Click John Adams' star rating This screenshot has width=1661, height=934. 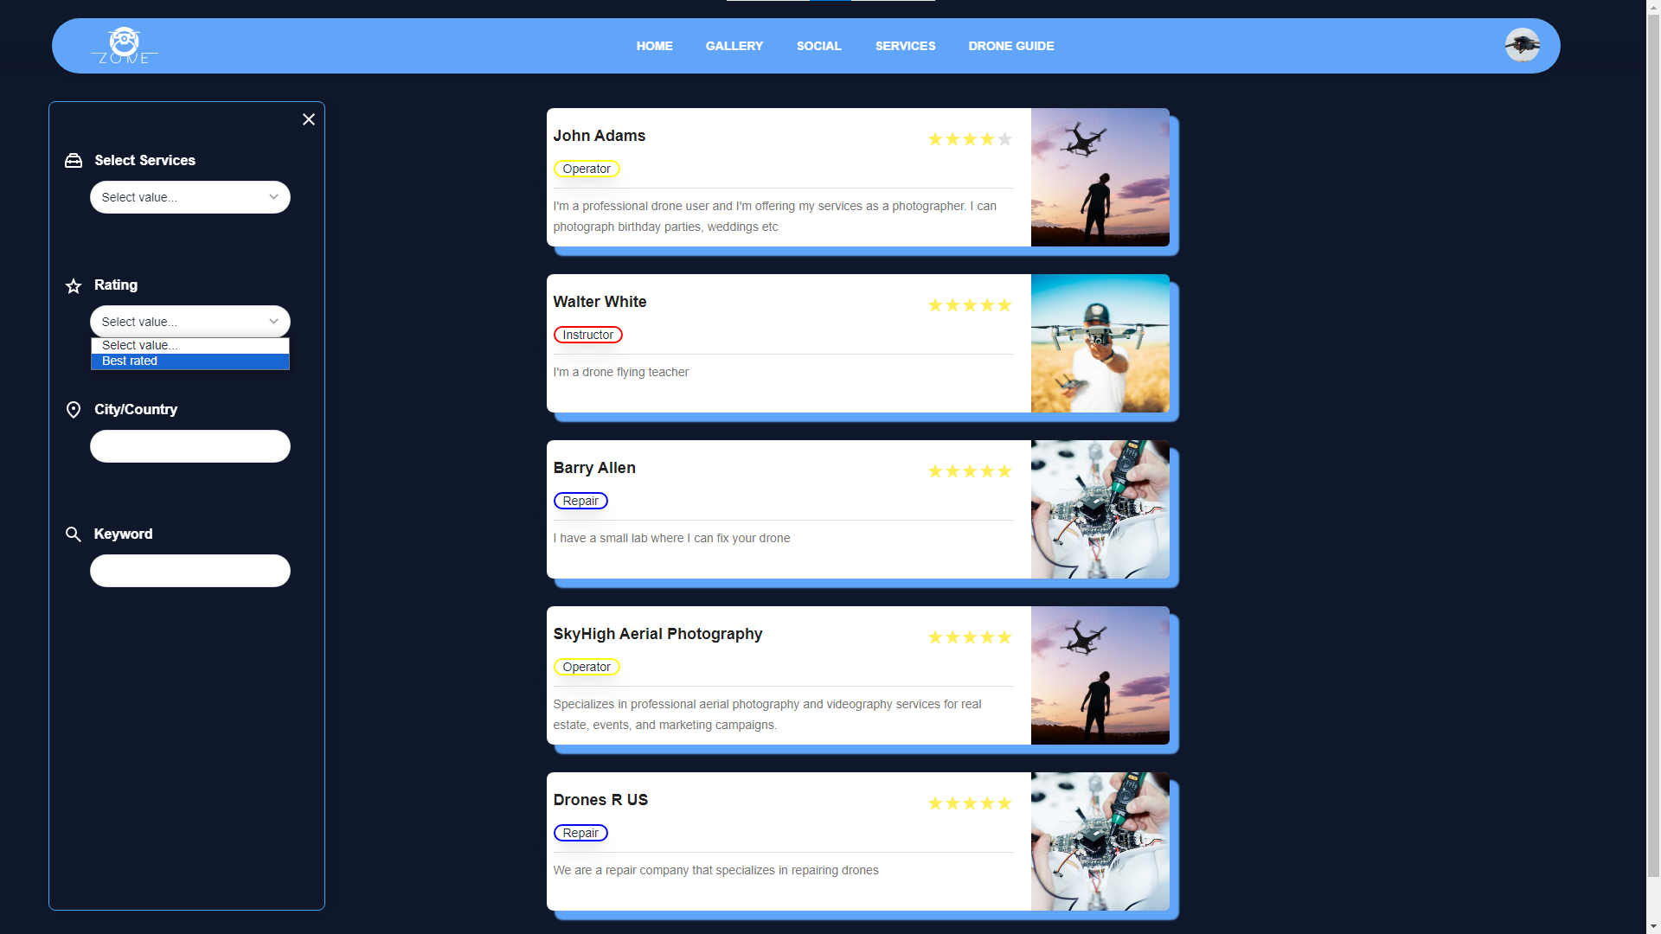969,139
